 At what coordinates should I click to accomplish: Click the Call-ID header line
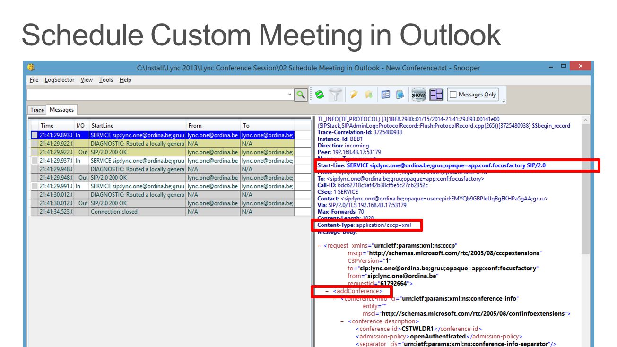373,185
